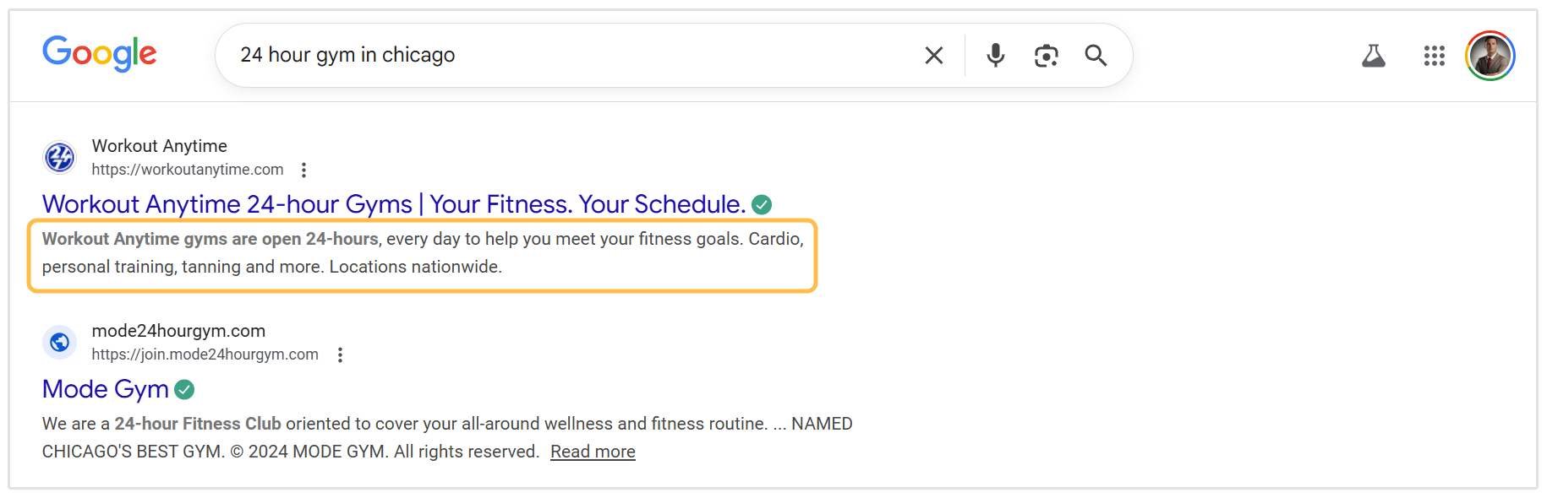Open the Google apps grid
Image resolution: width=1547 pixels, height=498 pixels.
1434,57
